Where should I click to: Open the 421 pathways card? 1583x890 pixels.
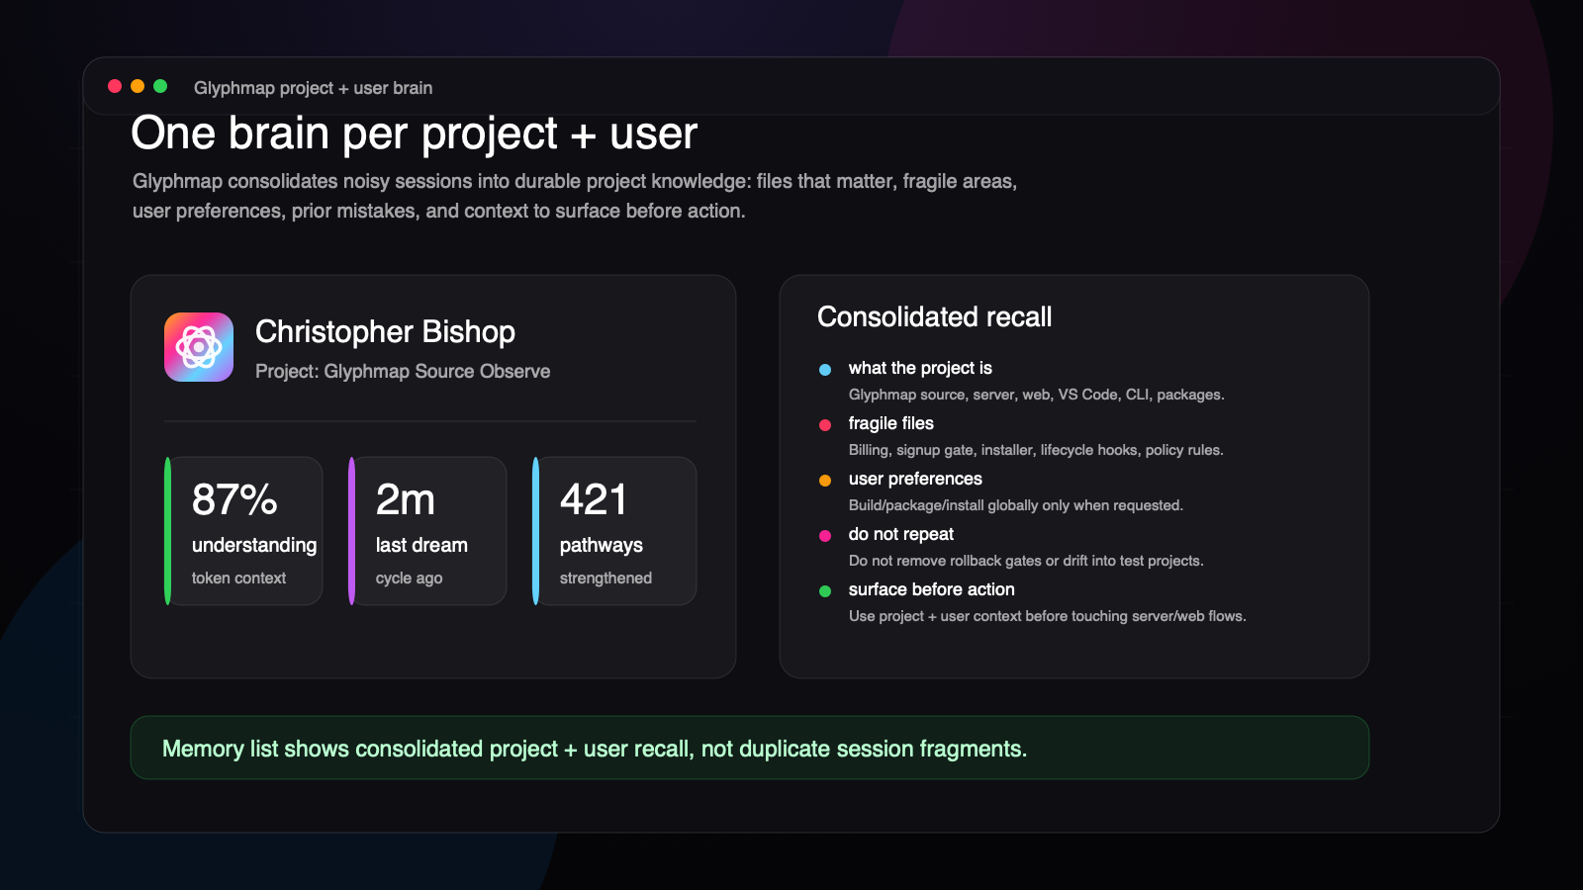coord(614,531)
